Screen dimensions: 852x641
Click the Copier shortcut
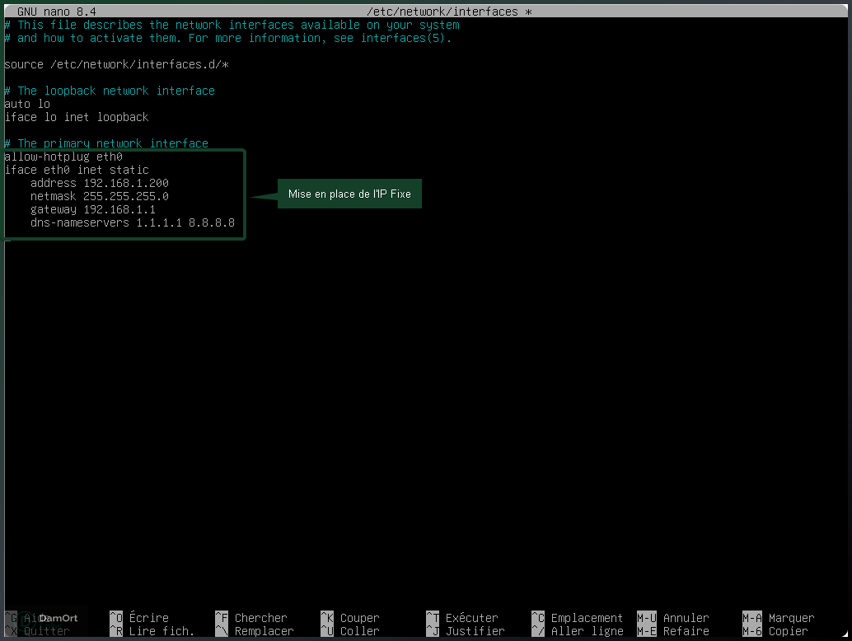(x=789, y=631)
